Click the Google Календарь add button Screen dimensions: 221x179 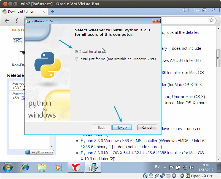(40, 152)
